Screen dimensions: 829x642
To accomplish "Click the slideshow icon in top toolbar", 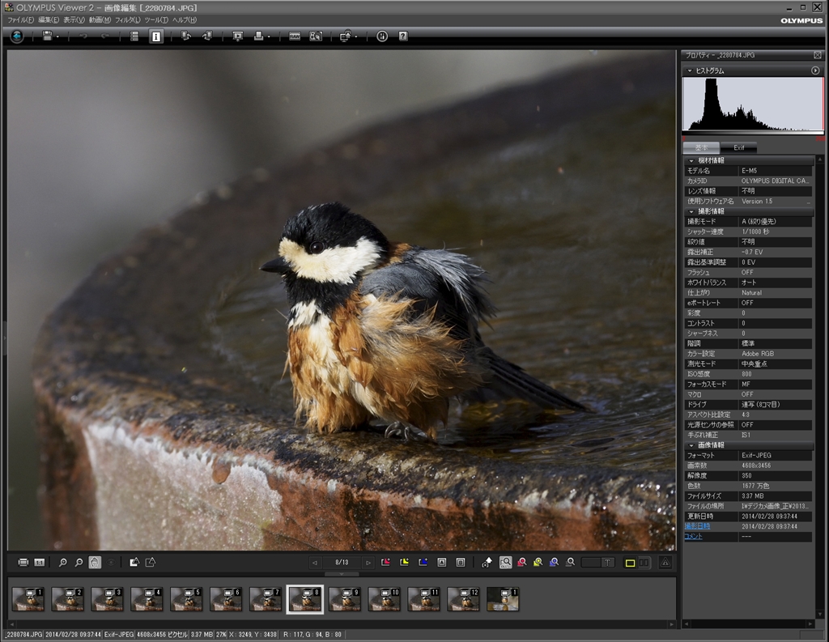I will (237, 36).
